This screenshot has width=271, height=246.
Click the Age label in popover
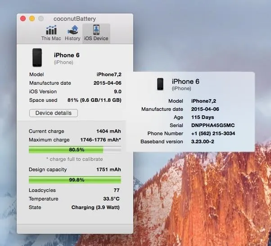[x=178, y=118]
